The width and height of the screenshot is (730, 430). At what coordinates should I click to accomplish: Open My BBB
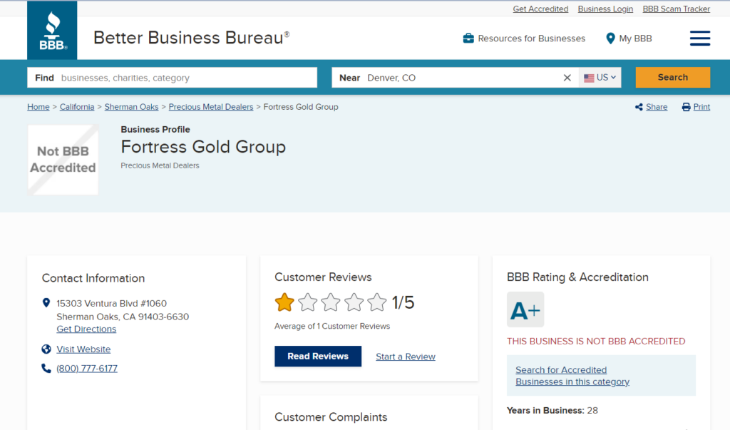(x=635, y=39)
